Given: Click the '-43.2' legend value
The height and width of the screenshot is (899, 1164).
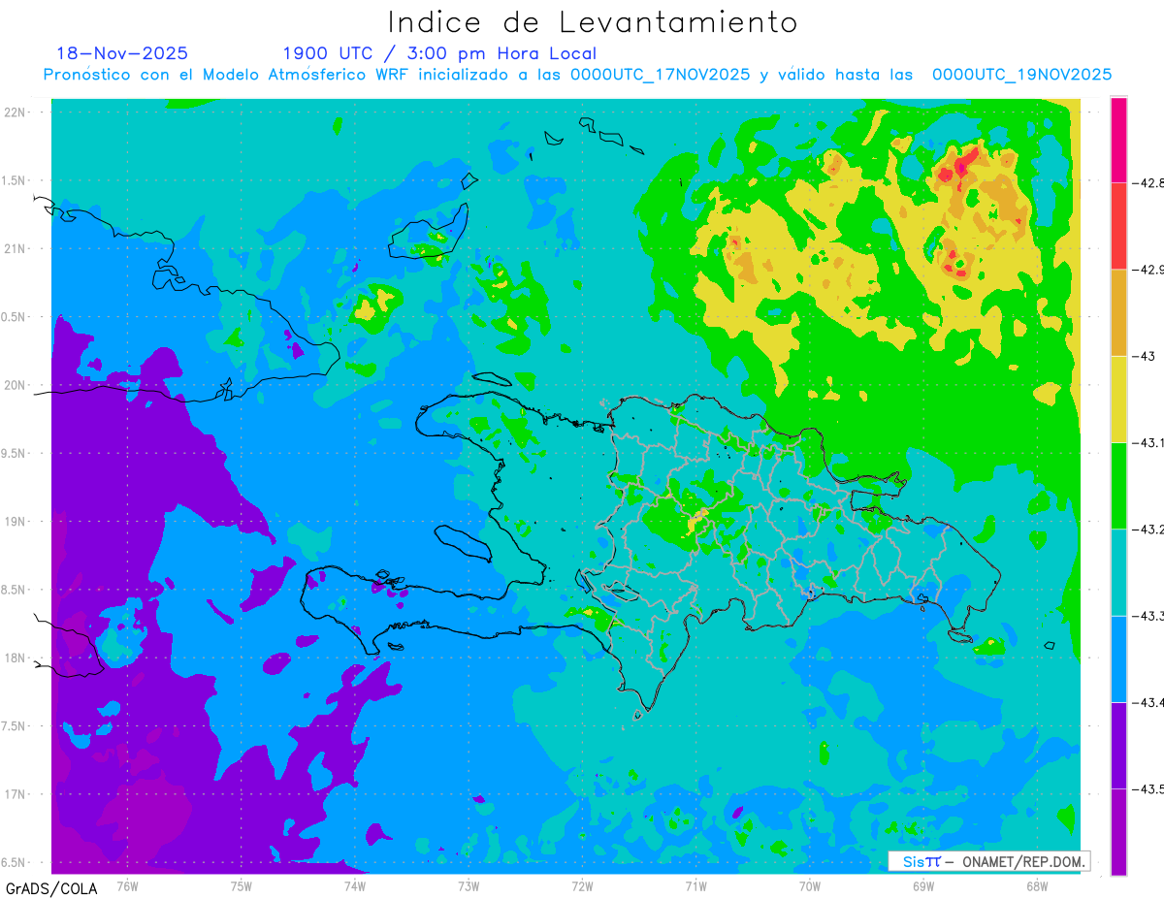Looking at the screenshot, I should tap(1148, 529).
